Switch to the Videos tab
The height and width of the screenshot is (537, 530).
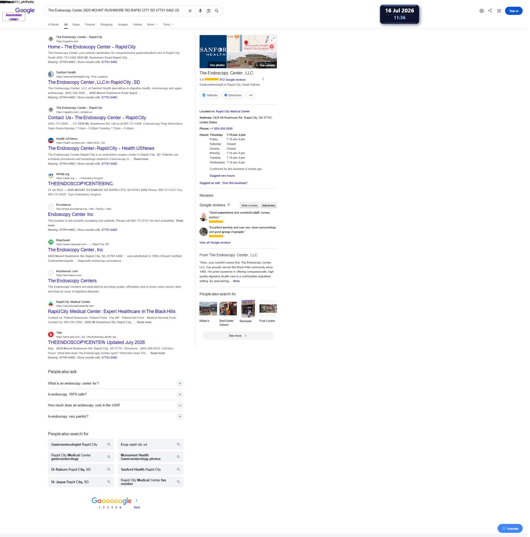tap(137, 24)
